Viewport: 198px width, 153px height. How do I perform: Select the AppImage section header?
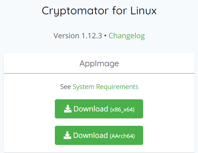(x=99, y=63)
